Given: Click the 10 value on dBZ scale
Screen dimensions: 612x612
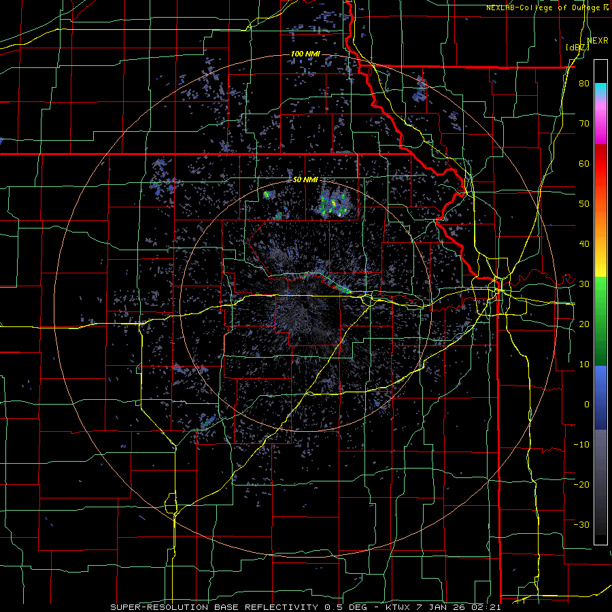Looking at the screenshot, I should tap(584, 364).
